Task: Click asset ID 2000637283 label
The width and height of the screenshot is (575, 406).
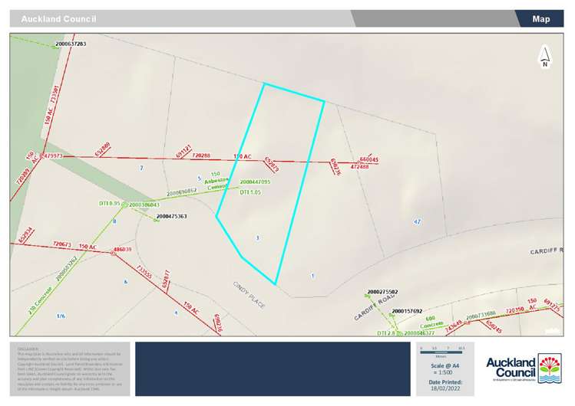Action: coord(71,44)
